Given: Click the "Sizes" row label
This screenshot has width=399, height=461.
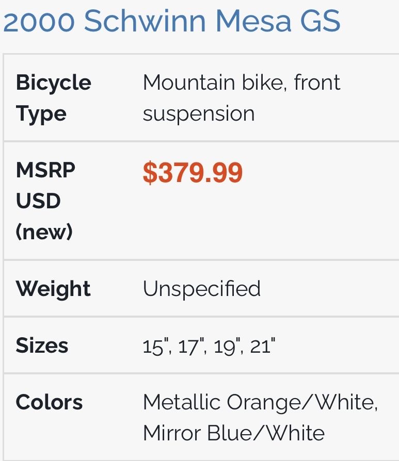Looking at the screenshot, I should point(42,345).
